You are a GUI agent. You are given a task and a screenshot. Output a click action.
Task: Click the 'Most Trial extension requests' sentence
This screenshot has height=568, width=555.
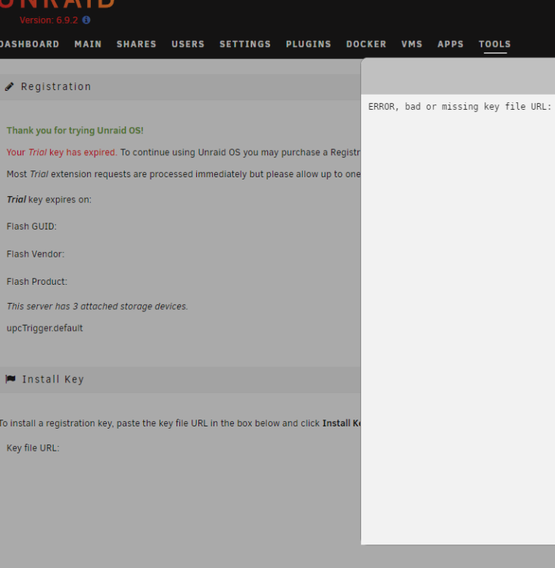pyautogui.click(x=184, y=174)
